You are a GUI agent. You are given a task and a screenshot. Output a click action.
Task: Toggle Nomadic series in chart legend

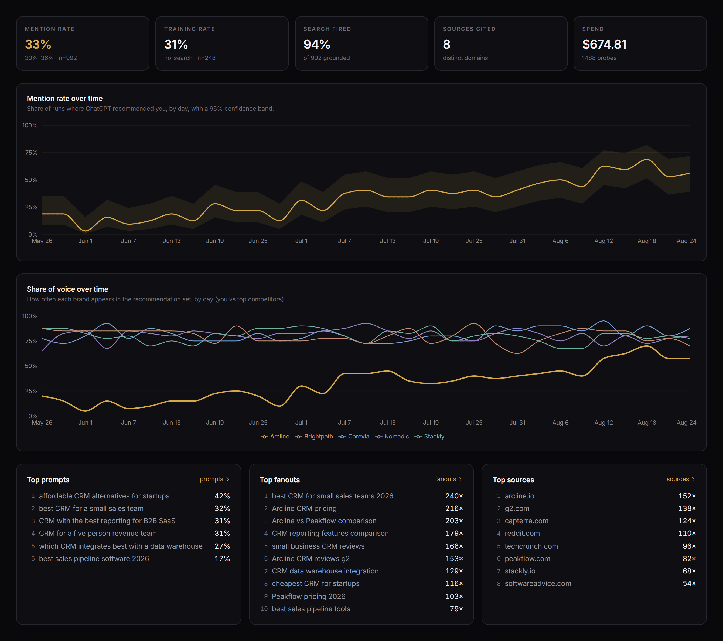click(x=392, y=436)
